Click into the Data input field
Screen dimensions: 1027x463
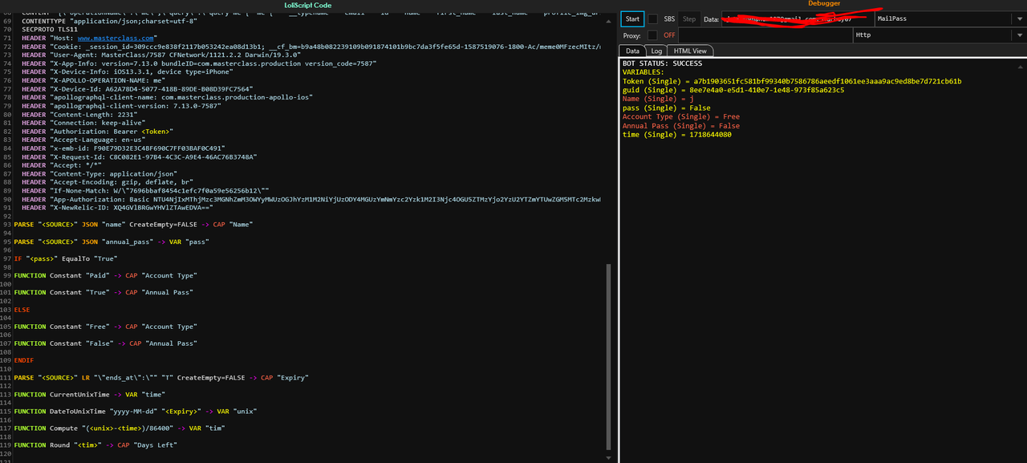(x=798, y=18)
